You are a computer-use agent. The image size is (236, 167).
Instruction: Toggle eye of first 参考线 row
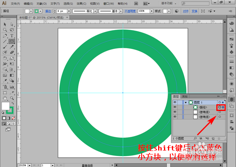click(x=175, y=112)
